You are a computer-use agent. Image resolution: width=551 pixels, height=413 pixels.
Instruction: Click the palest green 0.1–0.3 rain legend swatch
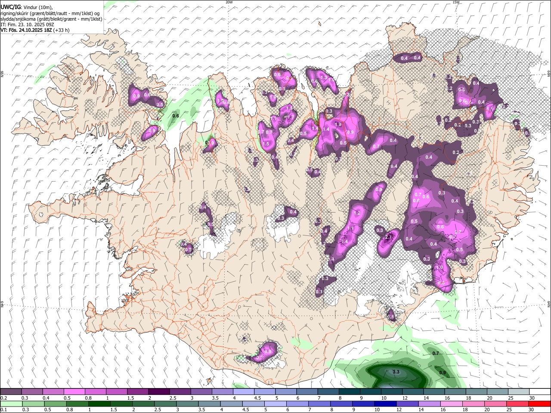(x=11, y=404)
